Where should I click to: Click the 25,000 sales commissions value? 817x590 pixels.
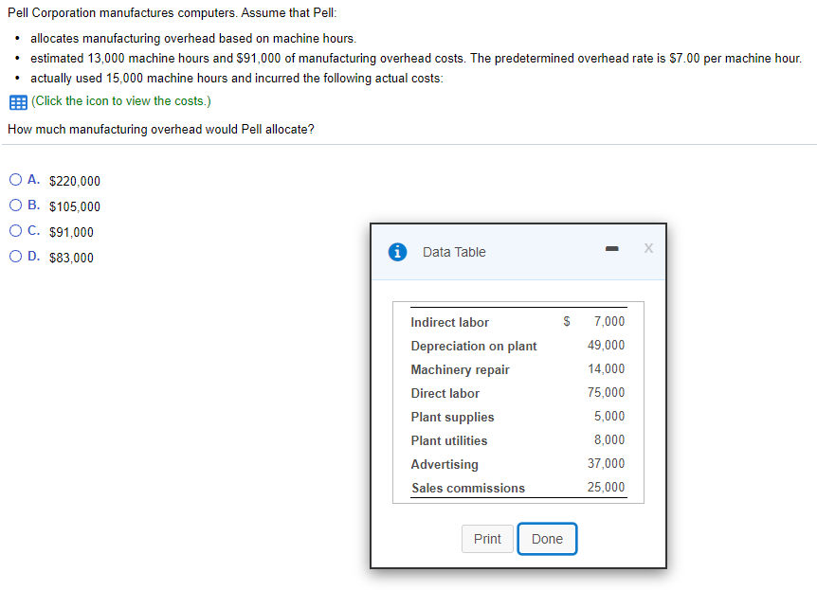(x=606, y=487)
